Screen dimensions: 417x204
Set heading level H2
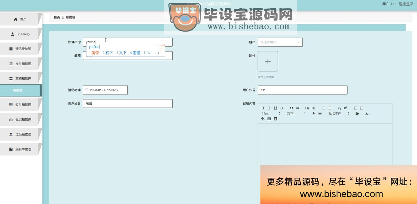pos(314,108)
